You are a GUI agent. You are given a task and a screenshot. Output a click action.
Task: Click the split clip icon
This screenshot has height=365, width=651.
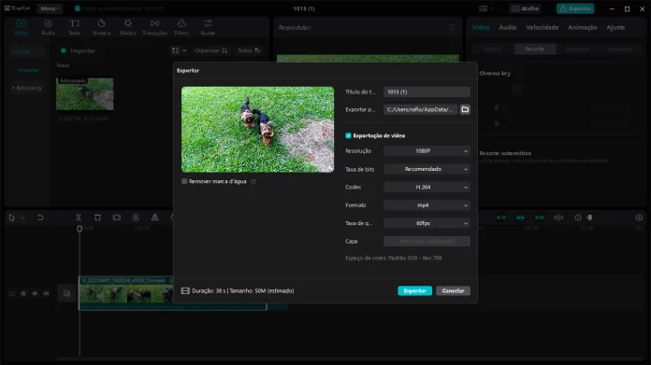78,218
